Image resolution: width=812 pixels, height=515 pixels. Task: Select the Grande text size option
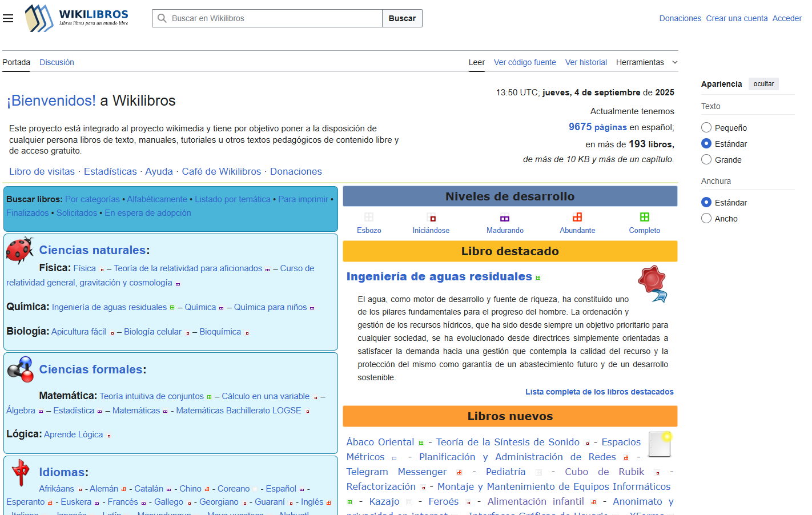(x=706, y=159)
